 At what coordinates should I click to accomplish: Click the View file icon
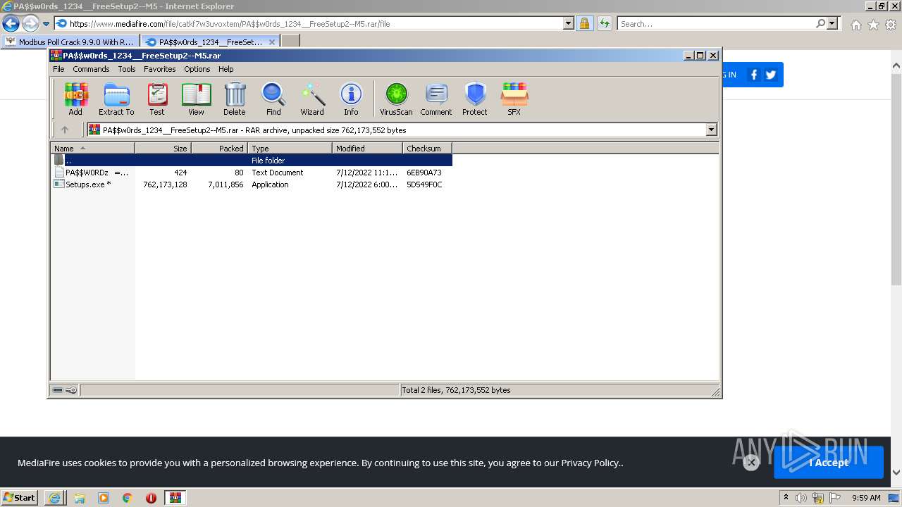196,99
